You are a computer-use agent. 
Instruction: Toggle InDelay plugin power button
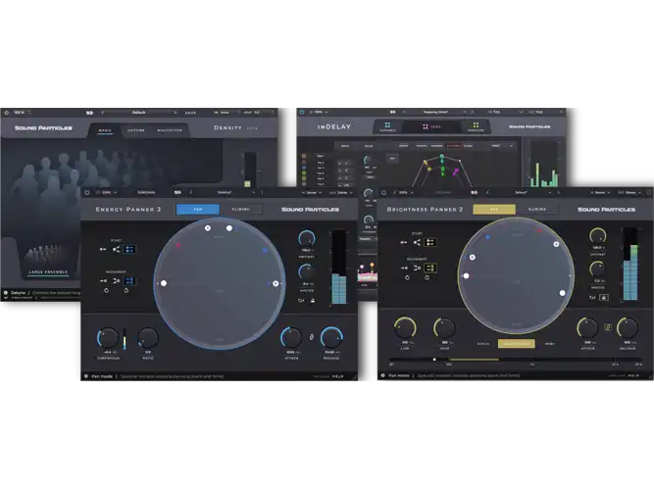click(x=302, y=112)
